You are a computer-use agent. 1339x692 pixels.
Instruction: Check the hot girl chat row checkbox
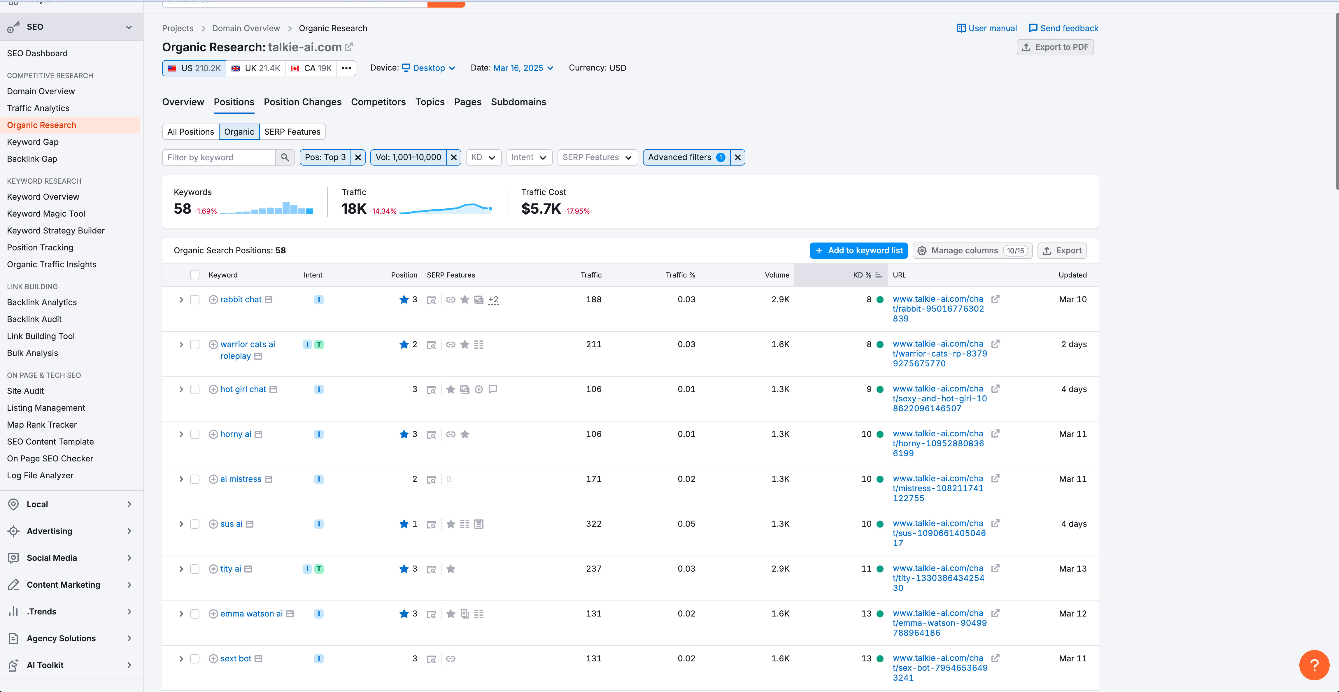(195, 390)
